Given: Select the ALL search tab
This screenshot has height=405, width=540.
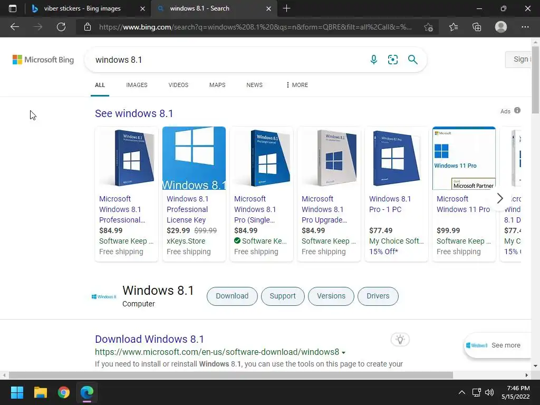Looking at the screenshot, I should coord(100,85).
